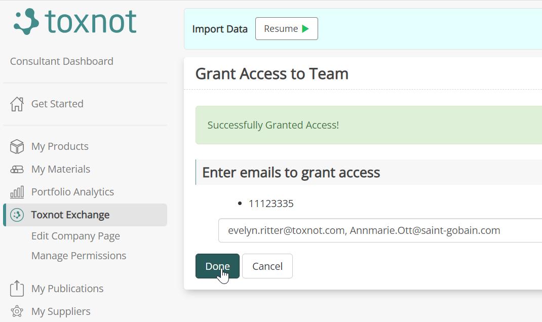The height and width of the screenshot is (322, 542).
Task: Click the Consultant Dashboard label
Action: (x=62, y=61)
